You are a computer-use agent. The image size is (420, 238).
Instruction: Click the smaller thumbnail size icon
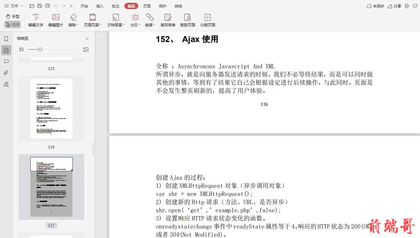[21, 49]
